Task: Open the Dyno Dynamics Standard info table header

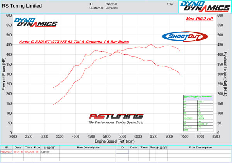Action: (198, 98)
